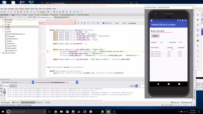Open the Terminal tool window
The image size is (203, 114).
(16, 103)
